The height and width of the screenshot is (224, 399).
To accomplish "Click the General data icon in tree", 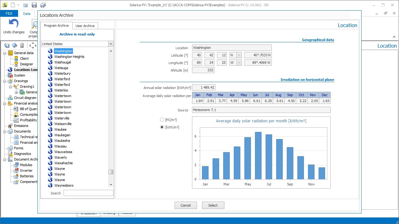I will (10, 53).
